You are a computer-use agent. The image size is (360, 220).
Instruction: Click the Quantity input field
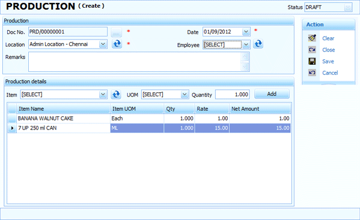coord(233,94)
